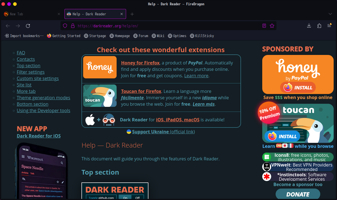Open Dark Reader for iOS link

coord(38,136)
